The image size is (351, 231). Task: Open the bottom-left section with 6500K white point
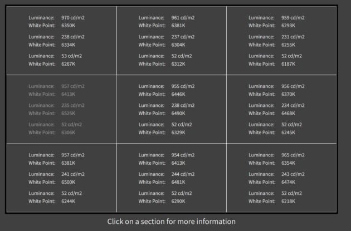coord(61,178)
